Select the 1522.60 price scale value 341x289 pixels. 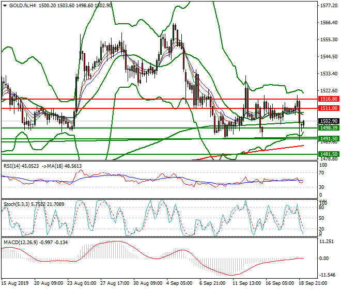click(x=329, y=91)
